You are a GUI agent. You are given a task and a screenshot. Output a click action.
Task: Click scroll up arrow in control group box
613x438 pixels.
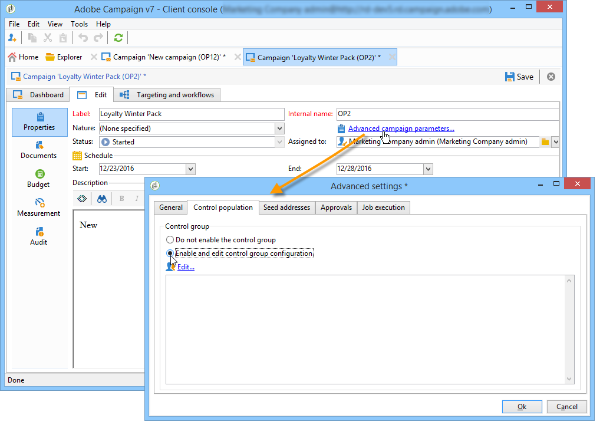point(569,281)
